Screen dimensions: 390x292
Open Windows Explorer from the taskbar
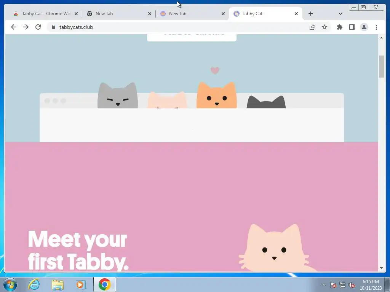pos(58,284)
